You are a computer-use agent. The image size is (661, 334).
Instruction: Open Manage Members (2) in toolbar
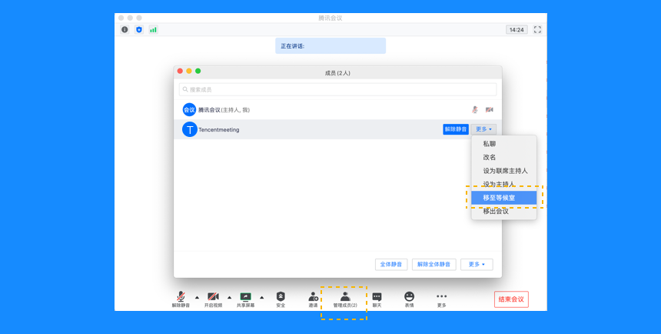coord(345,299)
